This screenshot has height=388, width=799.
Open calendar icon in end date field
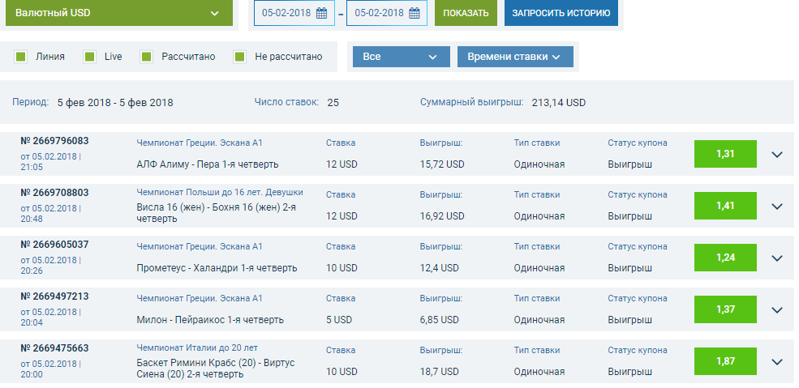[x=415, y=13]
